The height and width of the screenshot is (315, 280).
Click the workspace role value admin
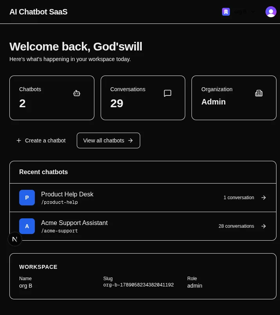tap(195, 286)
